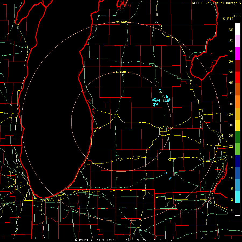Viewport: 242px width, 242px height.
Task: Click the black TH threshold swatch
Action: [237, 209]
